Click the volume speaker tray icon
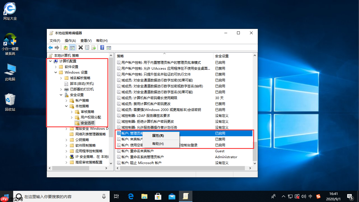Image resolution: width=359 pixels, height=202 pixels. click(304, 196)
